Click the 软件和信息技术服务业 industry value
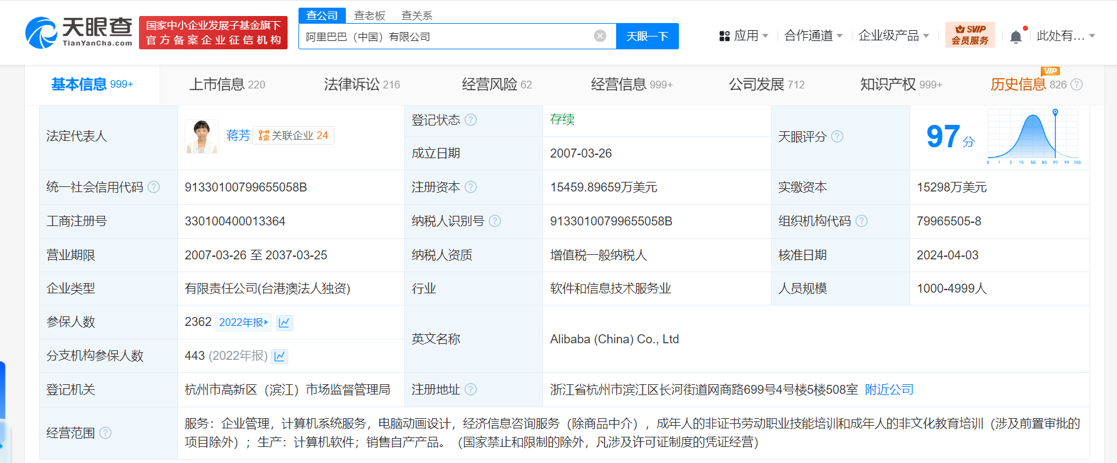This screenshot has width=1117, height=463. [x=610, y=288]
